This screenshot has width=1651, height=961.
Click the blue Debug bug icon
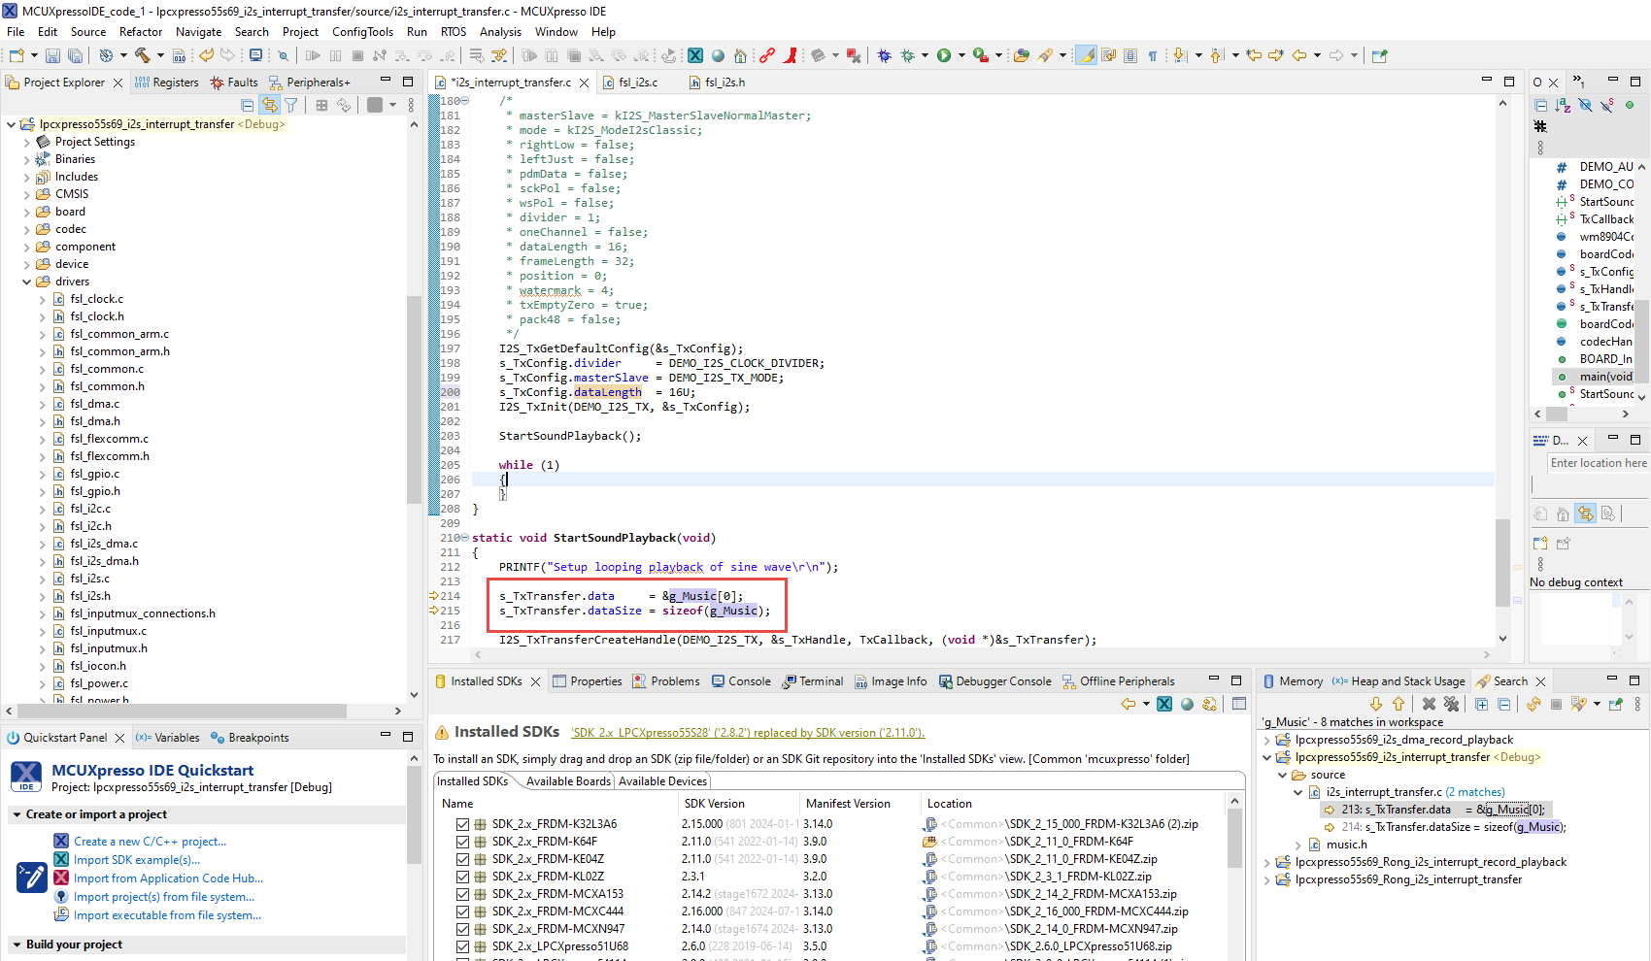[x=884, y=56]
